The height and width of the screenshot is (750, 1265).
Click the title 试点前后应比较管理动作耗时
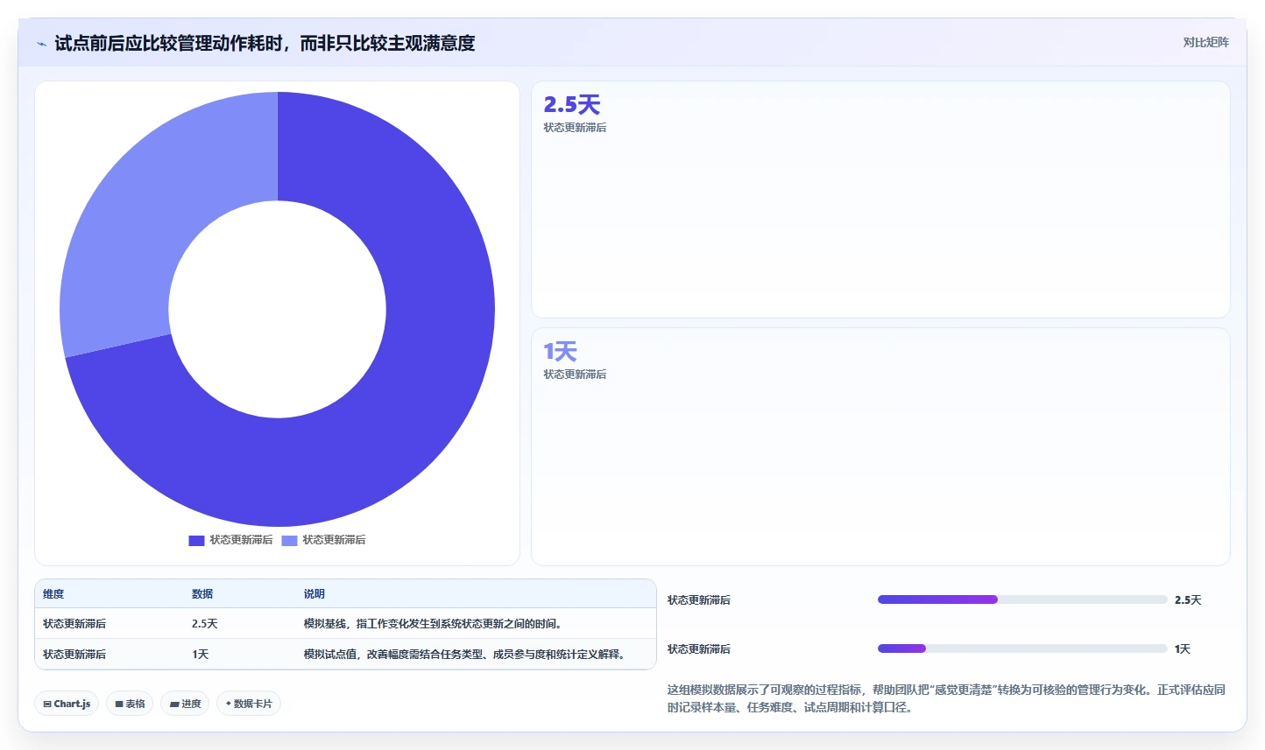[265, 43]
